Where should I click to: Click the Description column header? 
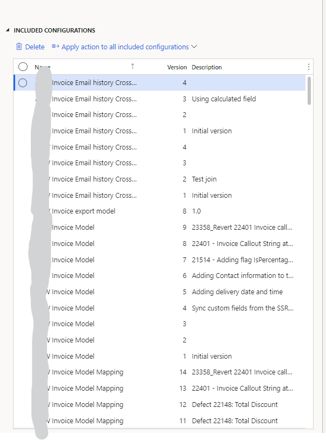(207, 67)
